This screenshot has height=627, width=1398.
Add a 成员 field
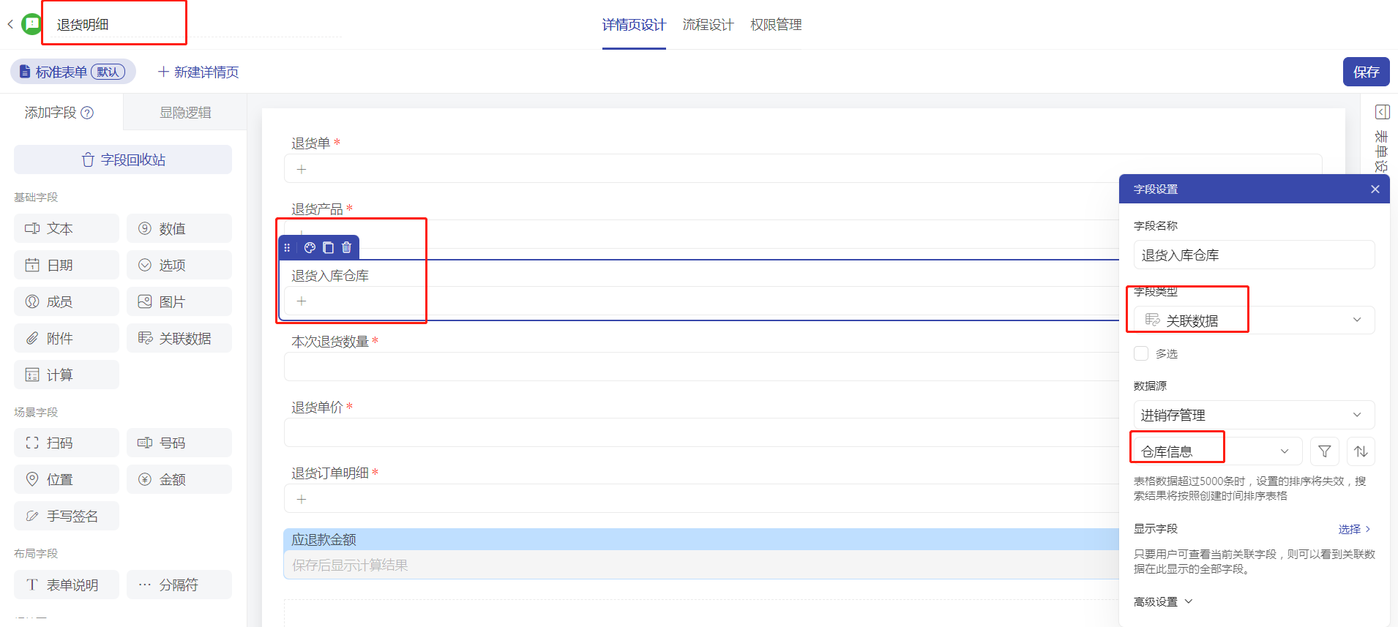pos(67,301)
